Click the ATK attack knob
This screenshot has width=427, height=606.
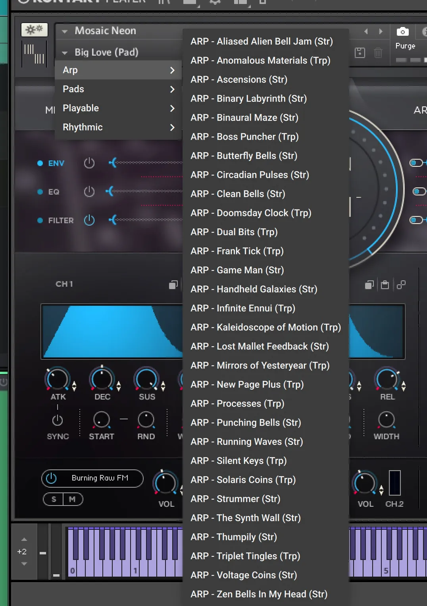point(58,379)
